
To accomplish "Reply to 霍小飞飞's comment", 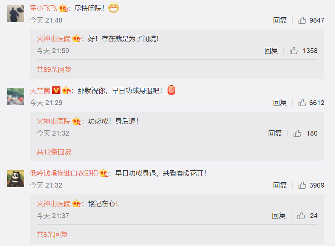I will [279, 20].
